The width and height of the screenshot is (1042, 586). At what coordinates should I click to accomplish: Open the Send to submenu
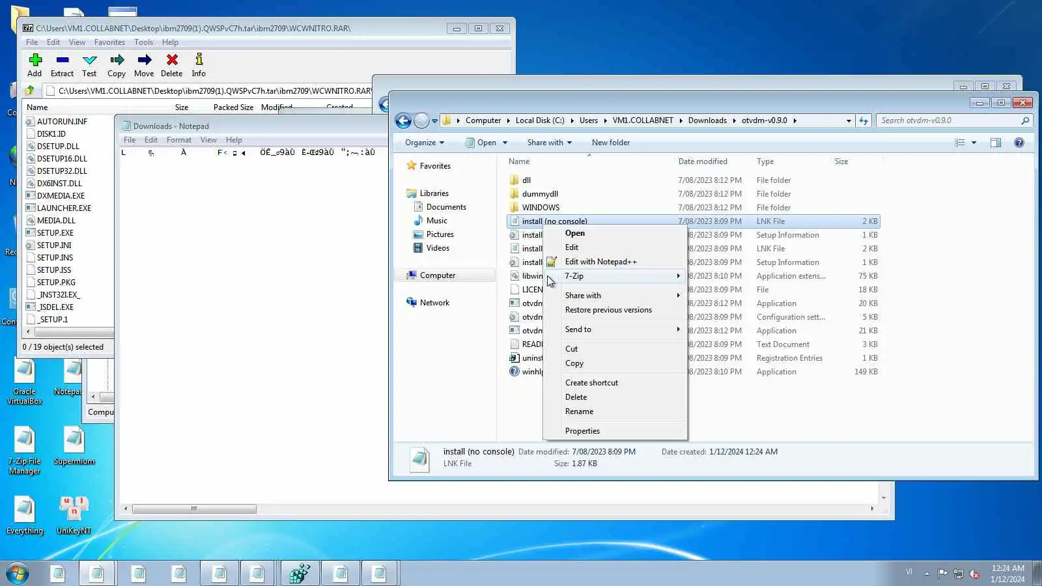coord(615,329)
